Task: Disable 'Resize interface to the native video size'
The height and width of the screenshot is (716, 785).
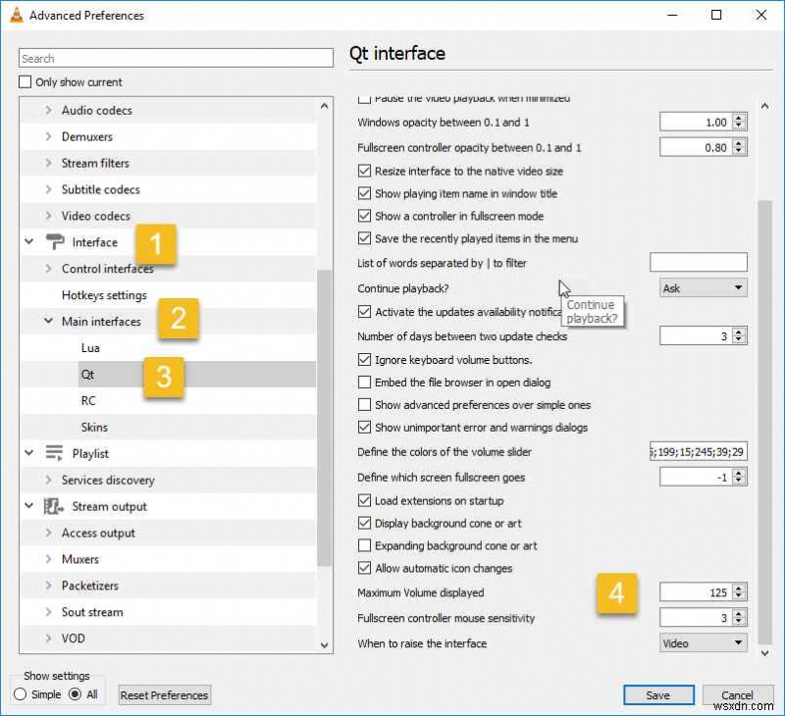Action: [x=364, y=171]
